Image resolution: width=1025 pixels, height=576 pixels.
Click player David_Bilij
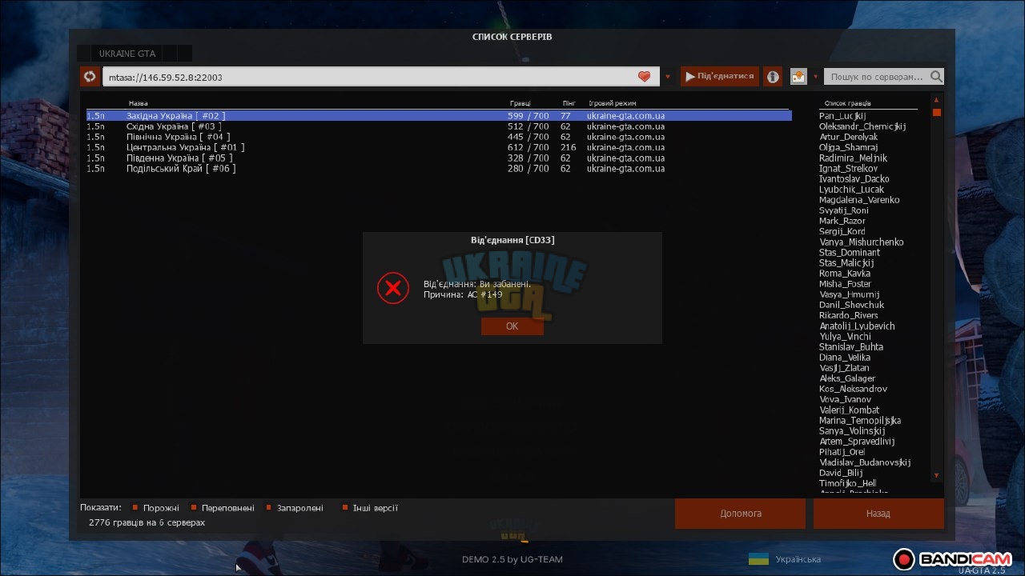841,473
